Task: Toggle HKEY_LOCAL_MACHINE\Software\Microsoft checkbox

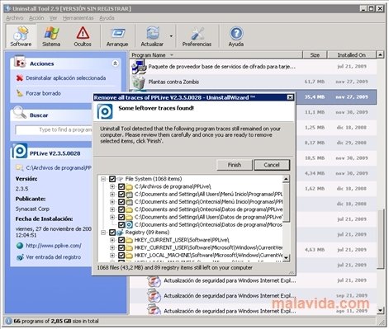Action: click(x=121, y=256)
